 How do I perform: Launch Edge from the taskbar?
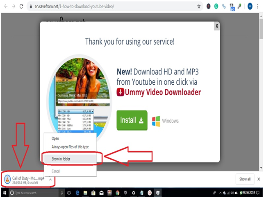click(x=77, y=193)
